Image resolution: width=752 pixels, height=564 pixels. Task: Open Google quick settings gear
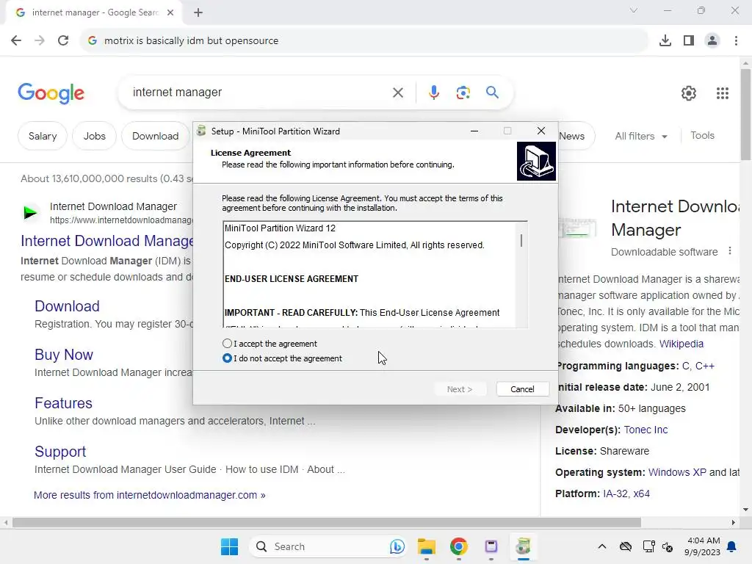pyautogui.click(x=689, y=93)
